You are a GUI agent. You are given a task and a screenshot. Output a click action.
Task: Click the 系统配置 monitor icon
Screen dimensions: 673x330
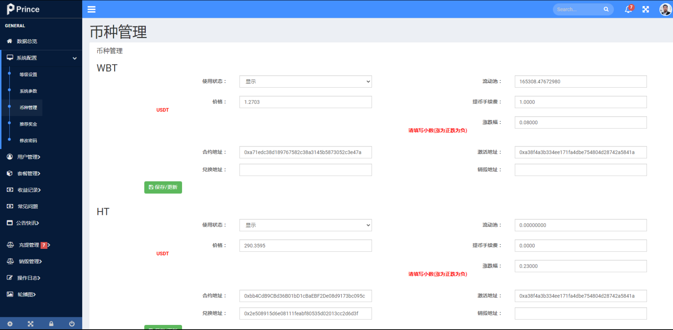tap(9, 58)
